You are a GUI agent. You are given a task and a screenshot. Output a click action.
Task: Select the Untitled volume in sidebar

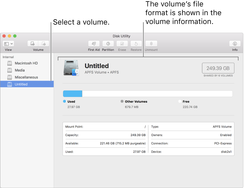[21, 84]
